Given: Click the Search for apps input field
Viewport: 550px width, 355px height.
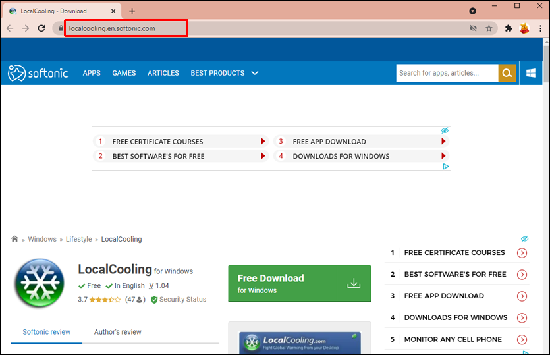Looking at the screenshot, I should coord(447,73).
